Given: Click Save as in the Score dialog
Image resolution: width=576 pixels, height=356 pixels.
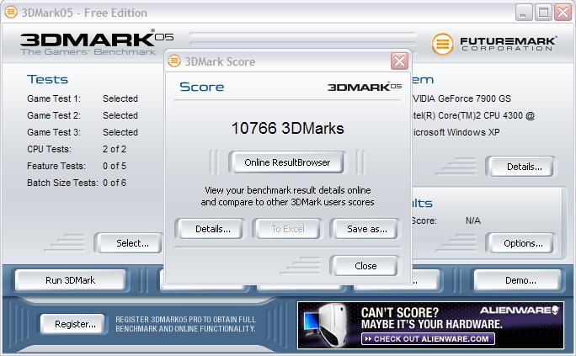Looking at the screenshot, I should click(x=366, y=229).
